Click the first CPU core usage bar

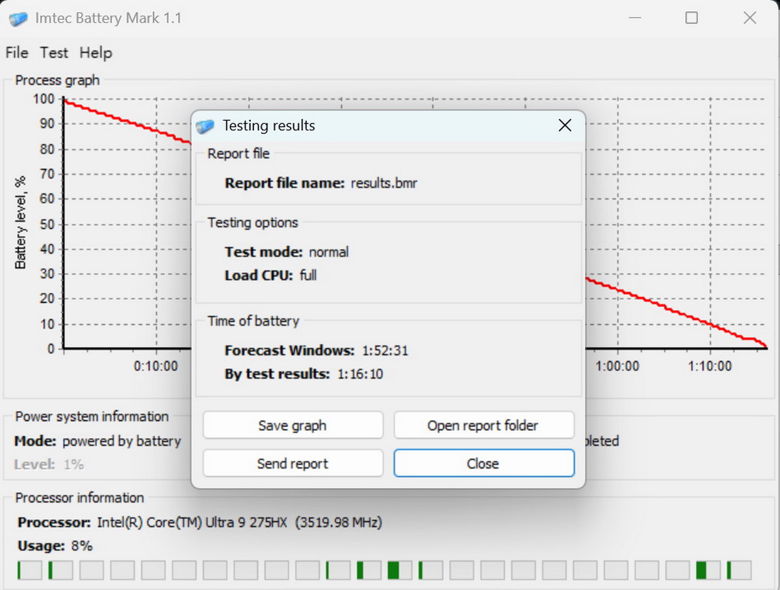click(x=29, y=571)
